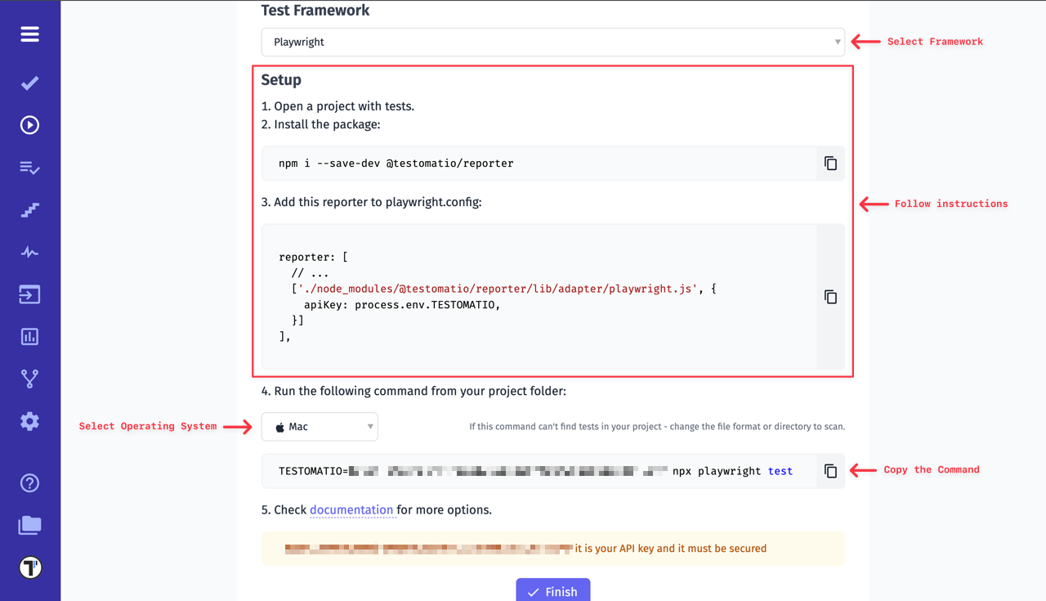The image size is (1046, 601).
Task: Open the test plans list icon
Action: 29,168
